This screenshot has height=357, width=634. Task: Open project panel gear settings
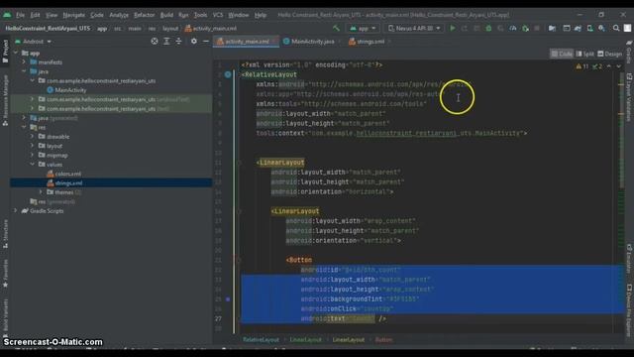[194, 42]
